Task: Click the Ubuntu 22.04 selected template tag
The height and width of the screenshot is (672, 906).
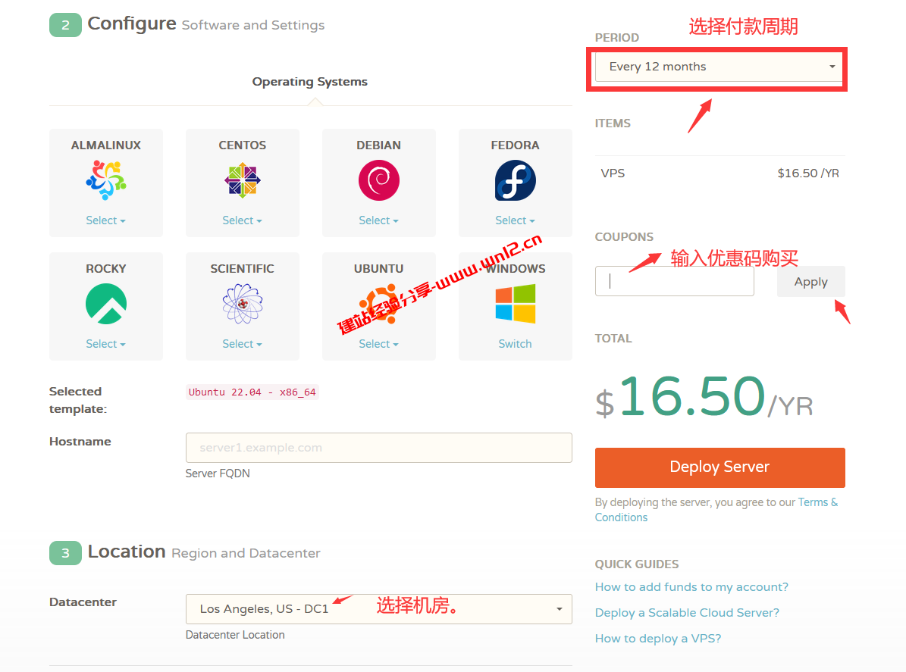Action: click(x=252, y=392)
